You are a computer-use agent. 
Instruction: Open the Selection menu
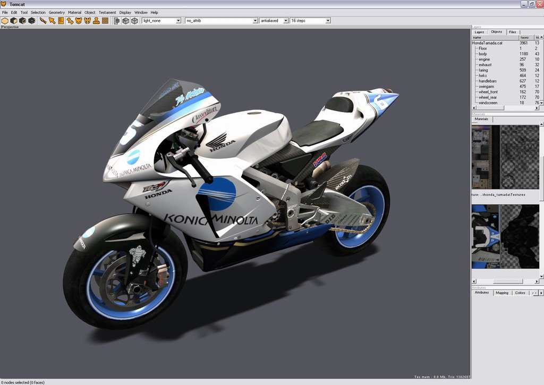click(38, 13)
